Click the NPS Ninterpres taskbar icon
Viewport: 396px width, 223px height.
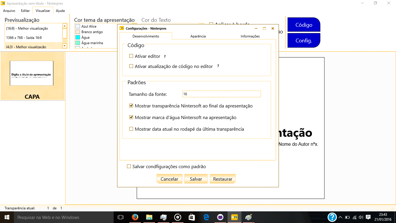pos(234,217)
